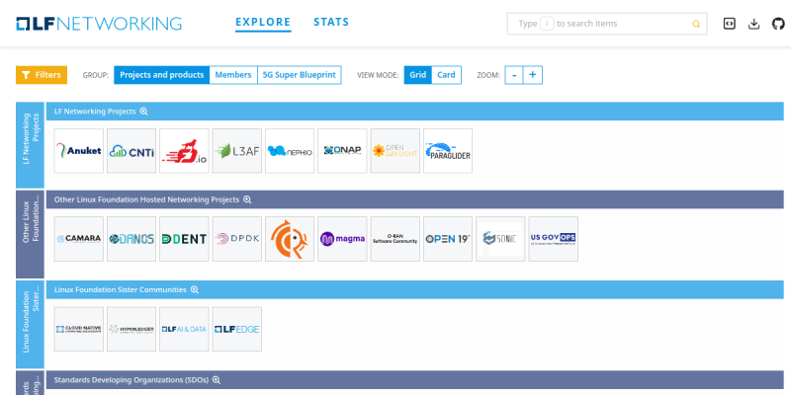The height and width of the screenshot is (395, 791).
Task: Click the Standards Developing Organizations (SDOs) heading
Action: (x=132, y=380)
